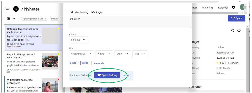Open the settings gear icon

(233, 7)
